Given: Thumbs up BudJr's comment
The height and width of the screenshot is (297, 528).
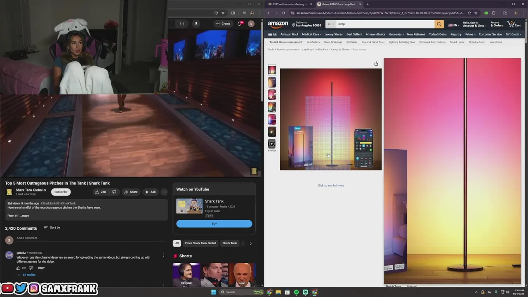Looking at the screenshot, I should click(18, 268).
